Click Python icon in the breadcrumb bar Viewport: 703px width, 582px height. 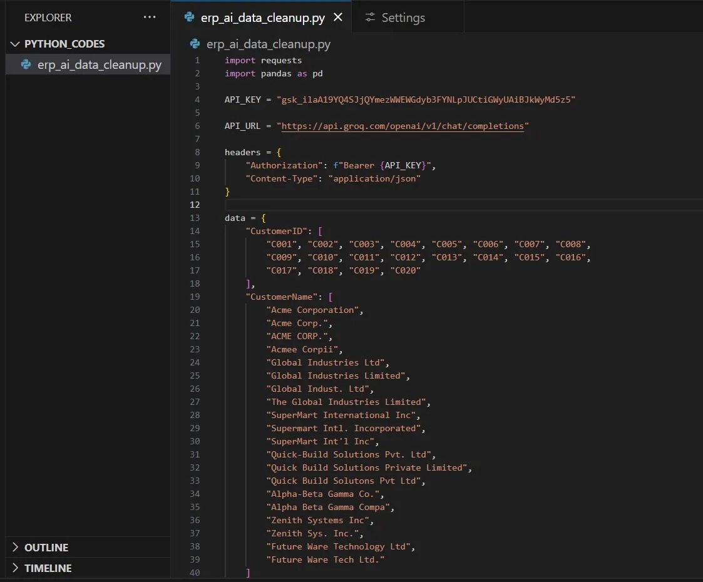click(195, 44)
